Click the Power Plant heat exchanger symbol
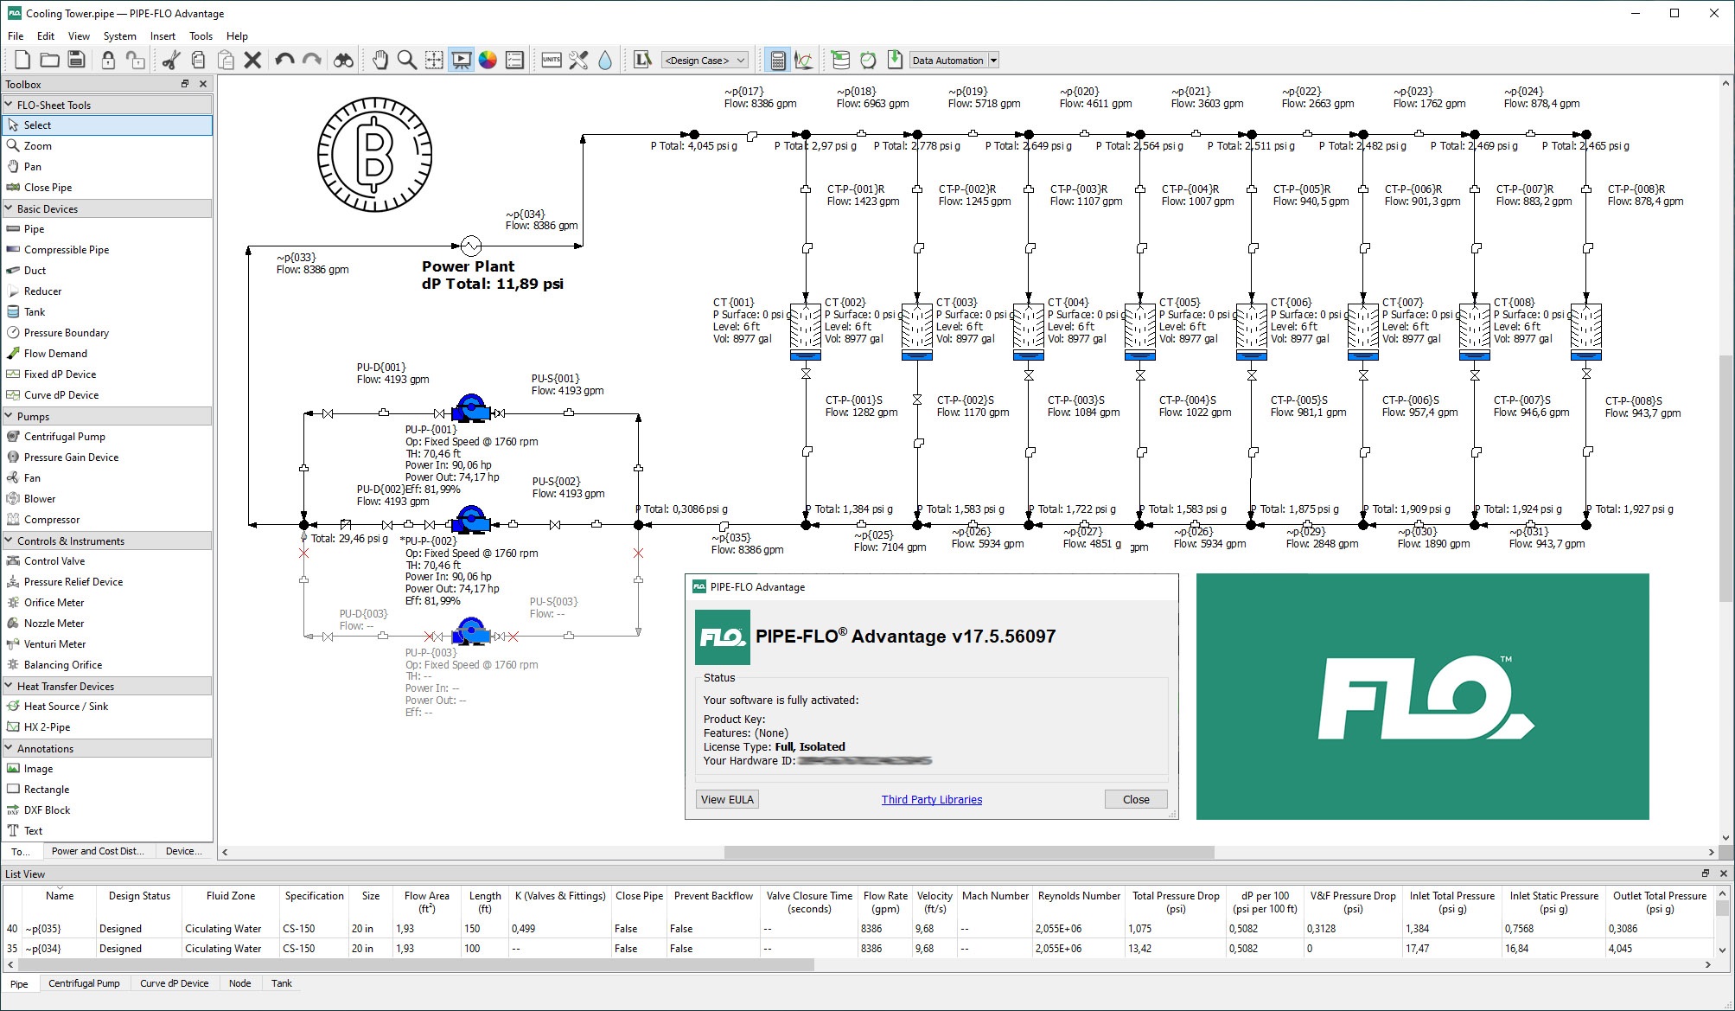Screen dimensions: 1735x1011 pos(470,246)
